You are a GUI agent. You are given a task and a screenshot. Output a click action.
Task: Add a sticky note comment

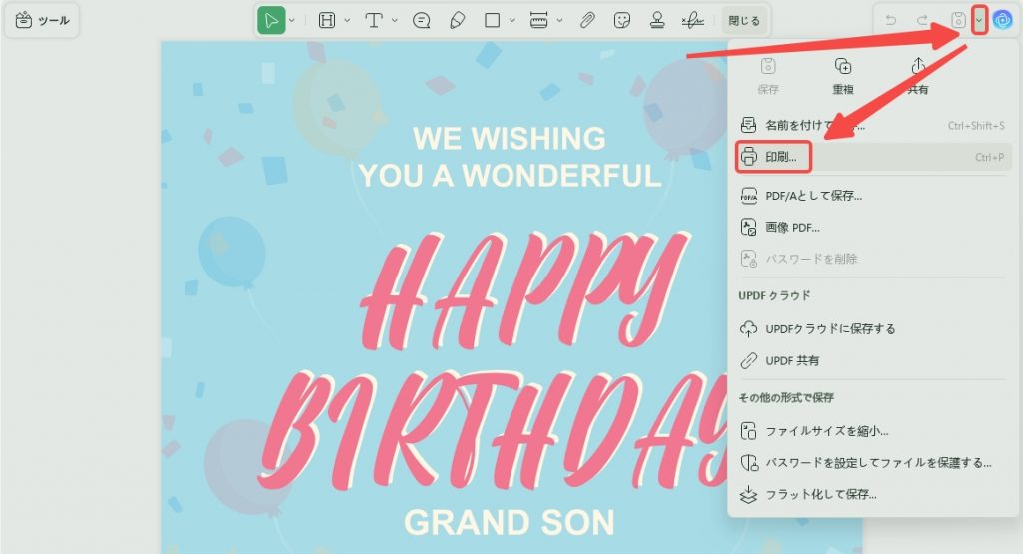click(422, 21)
